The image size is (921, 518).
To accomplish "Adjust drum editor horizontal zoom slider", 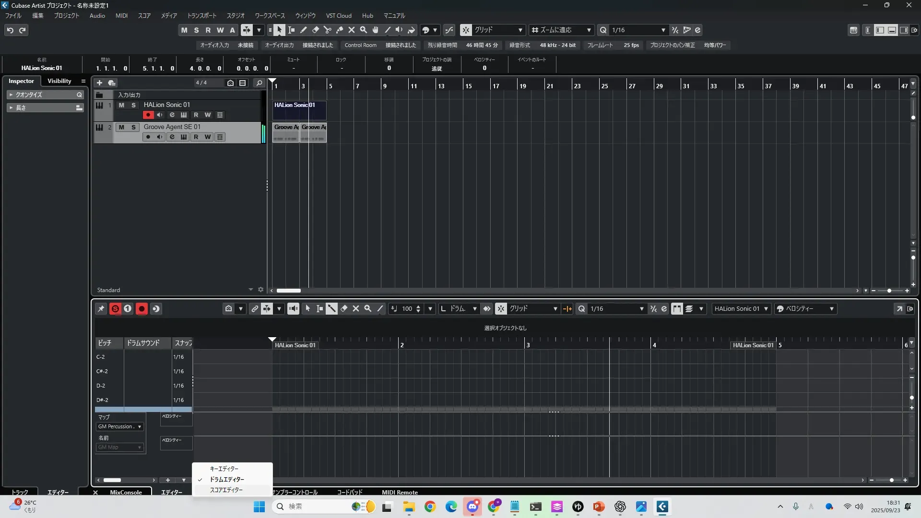I will pyautogui.click(x=891, y=480).
